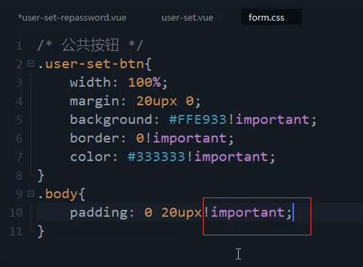The width and height of the screenshot is (363, 267).
Task: Click the width property on line 3
Action: coord(90,83)
